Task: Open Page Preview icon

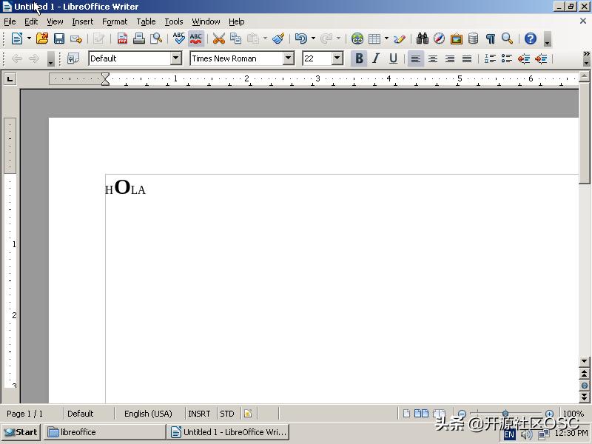Action: click(156, 38)
